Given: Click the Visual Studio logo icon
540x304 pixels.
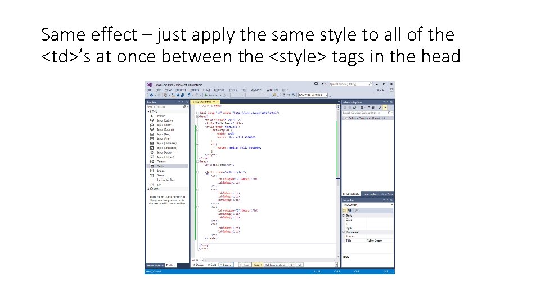Looking at the screenshot, I should 149,84.
